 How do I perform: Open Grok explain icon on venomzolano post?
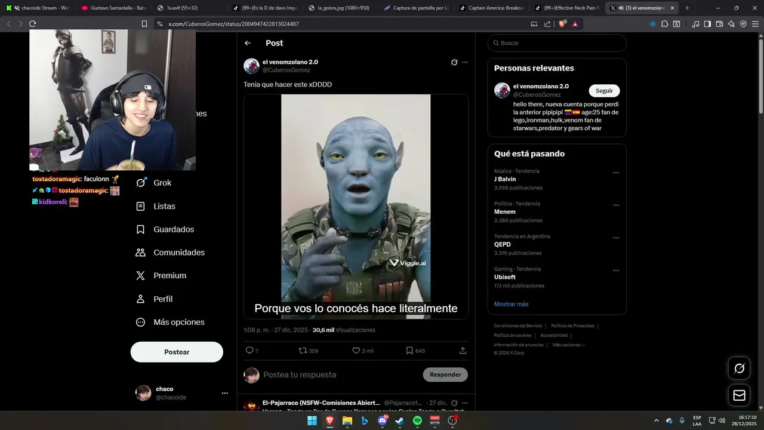(x=454, y=62)
